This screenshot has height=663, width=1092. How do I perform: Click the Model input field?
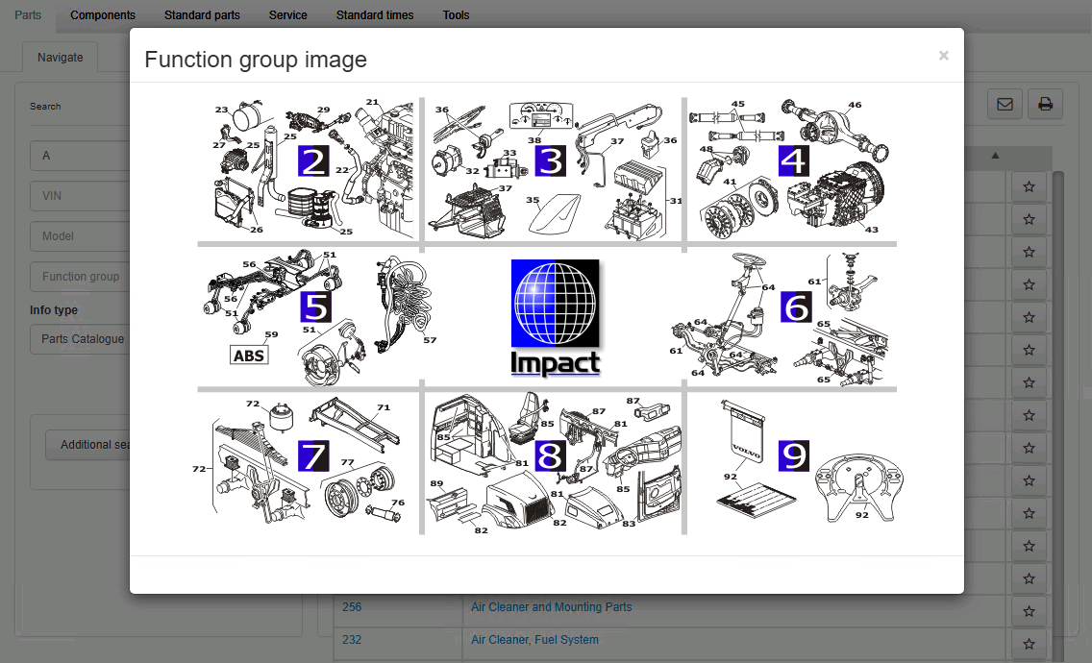coord(80,236)
